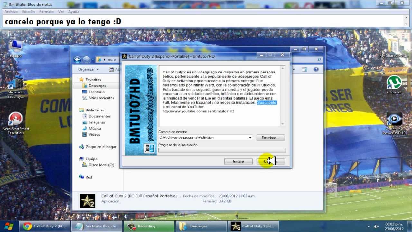The width and height of the screenshot is (412, 232).
Task: Open Notepad Archivo menu
Action: coord(11,12)
